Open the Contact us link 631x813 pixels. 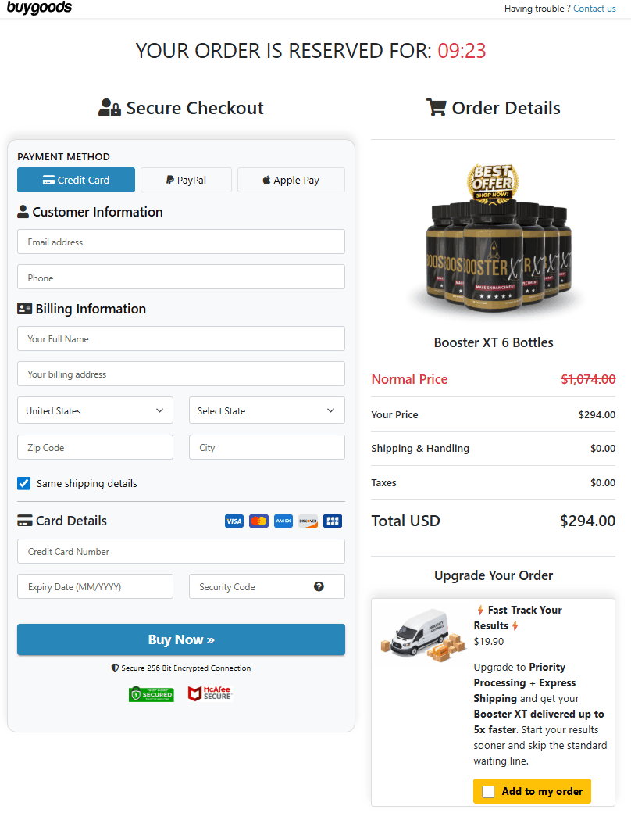click(x=594, y=9)
